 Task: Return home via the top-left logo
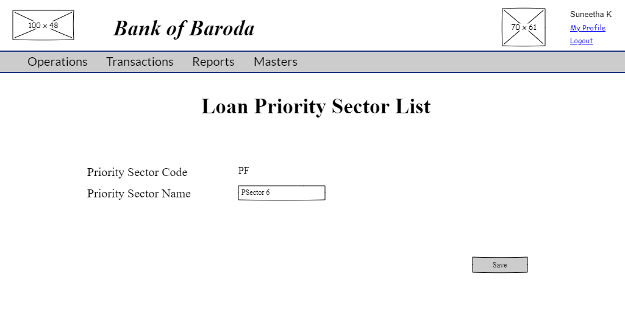click(x=43, y=25)
